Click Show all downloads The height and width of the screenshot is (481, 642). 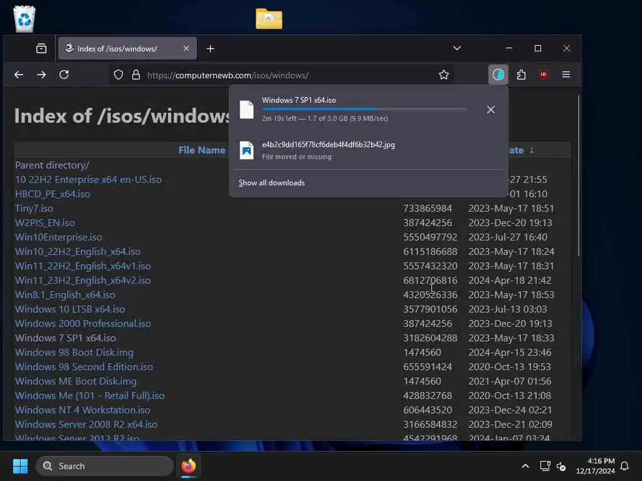[271, 183]
